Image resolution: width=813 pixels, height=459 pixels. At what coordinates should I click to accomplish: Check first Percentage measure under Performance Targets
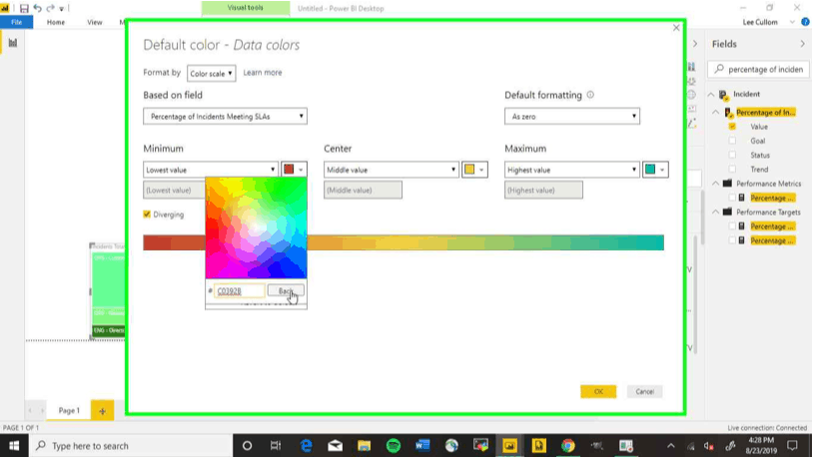pos(732,227)
